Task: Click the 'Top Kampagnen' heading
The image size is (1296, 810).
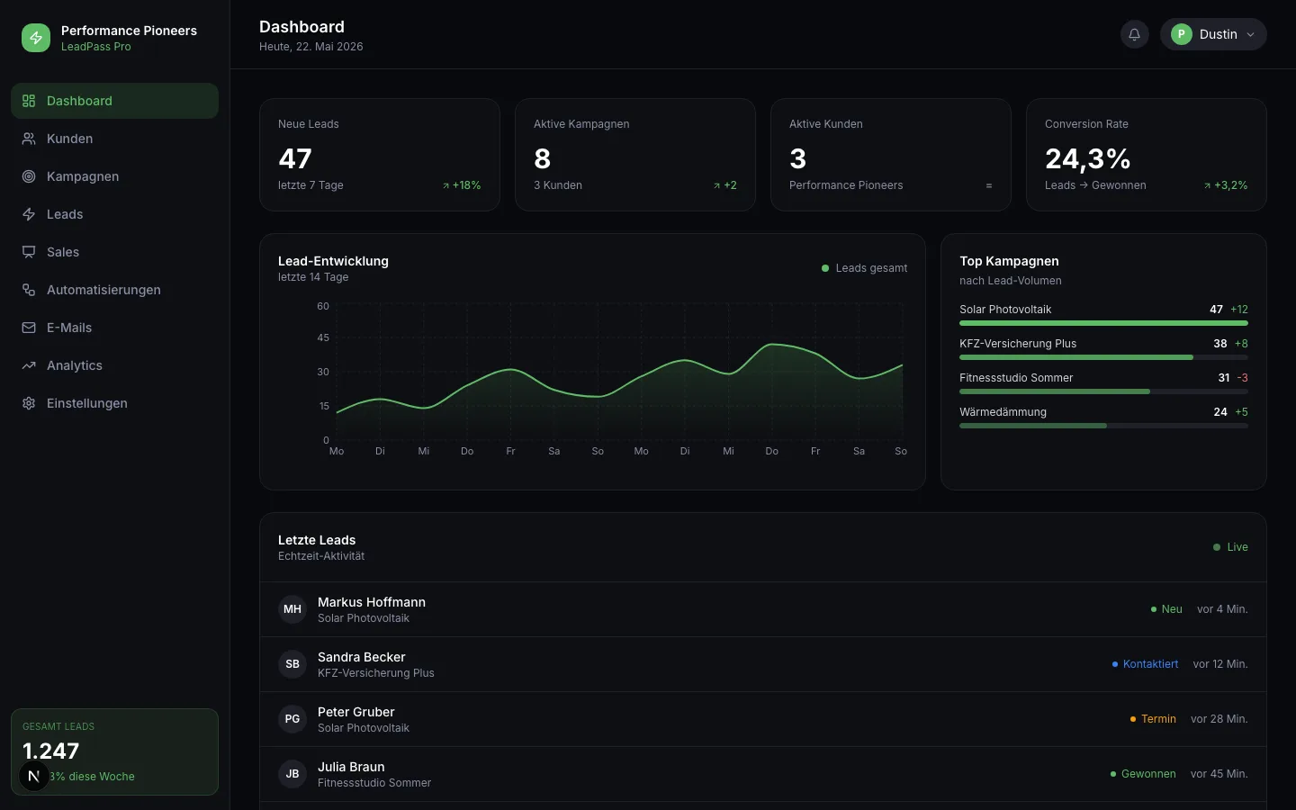Action: (x=1009, y=261)
